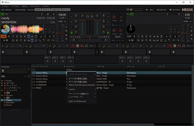Click the left deck keylock icon
Image resolution: width=194 pixels, height=126 pixels.
53,32
